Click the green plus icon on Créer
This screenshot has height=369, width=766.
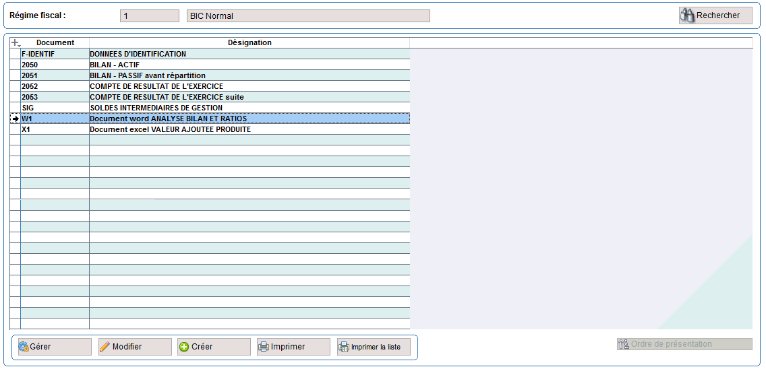pyautogui.click(x=183, y=347)
